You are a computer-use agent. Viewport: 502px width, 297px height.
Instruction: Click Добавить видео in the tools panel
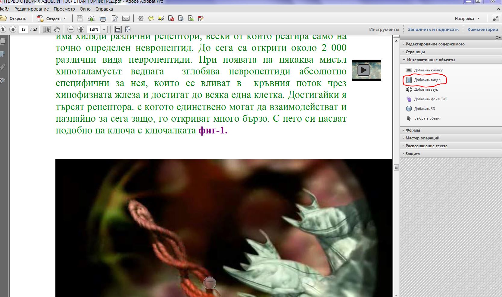tap(427, 80)
